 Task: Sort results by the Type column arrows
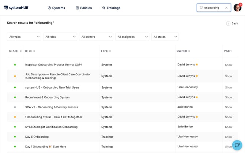[x=110, y=51]
